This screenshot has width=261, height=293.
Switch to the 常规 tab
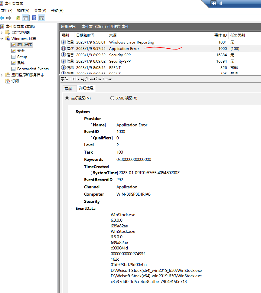coord(68,89)
